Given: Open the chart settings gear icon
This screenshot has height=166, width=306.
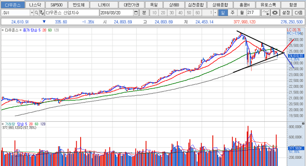Looking at the screenshot, I should (x=275, y=13).
